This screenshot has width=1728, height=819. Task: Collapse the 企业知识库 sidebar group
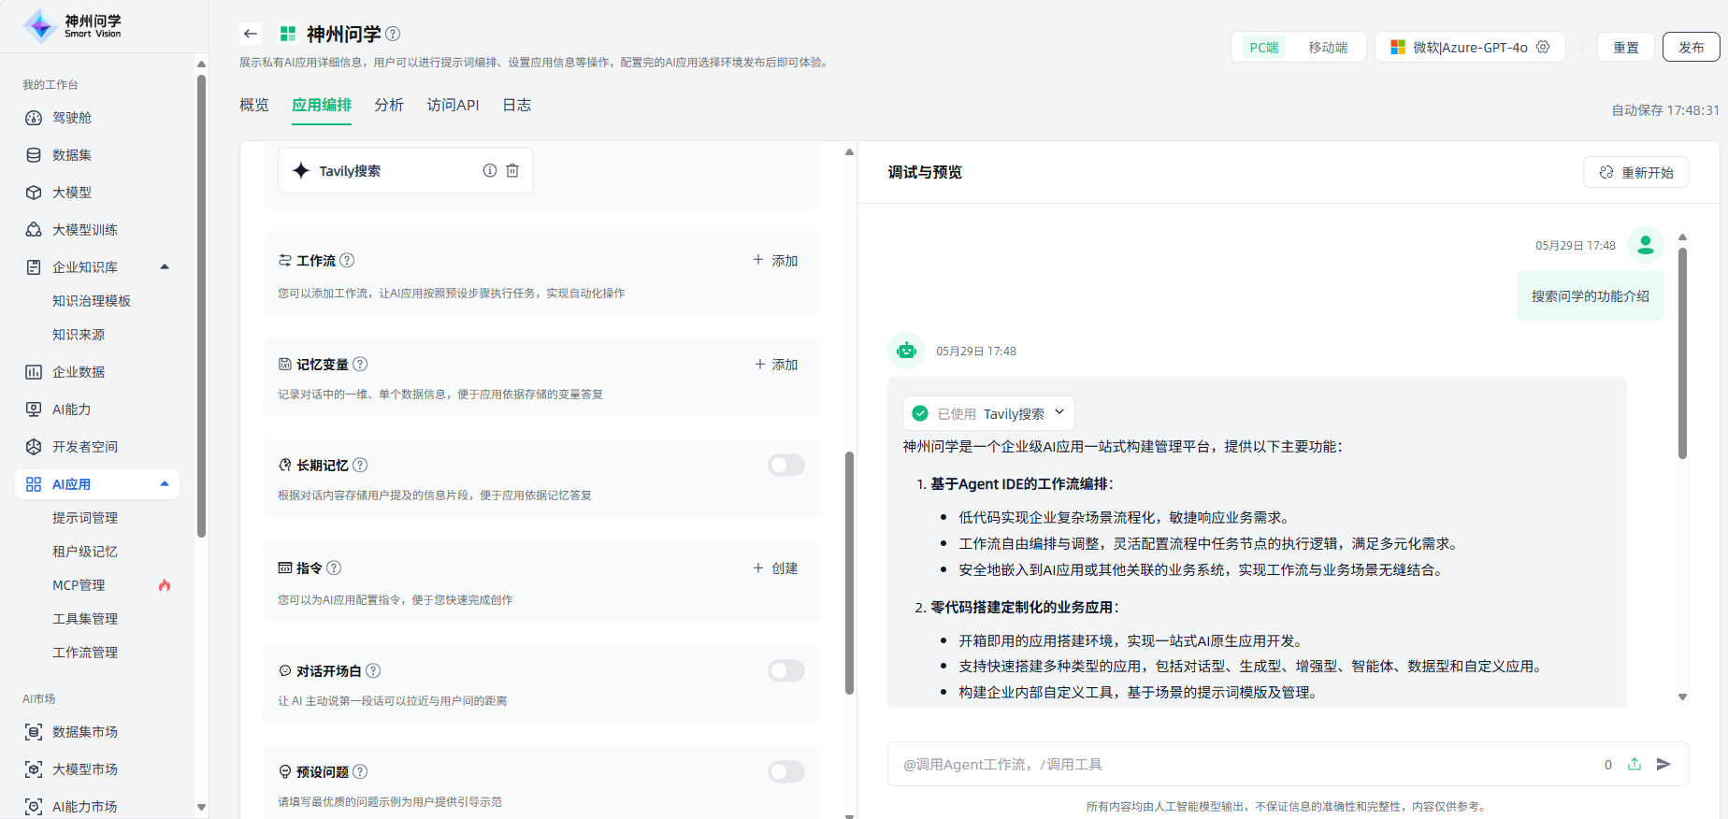click(165, 267)
